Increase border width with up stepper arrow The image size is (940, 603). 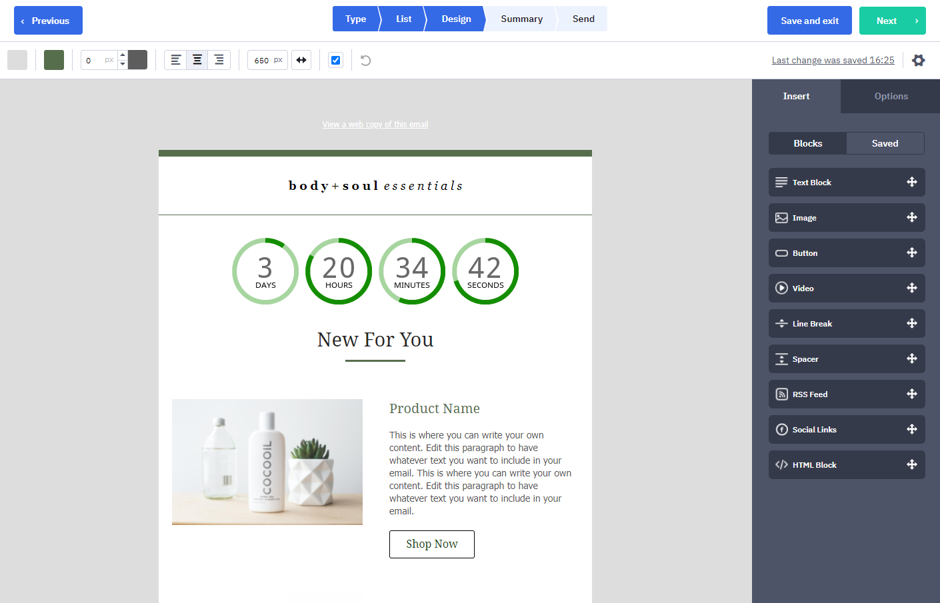coord(123,55)
